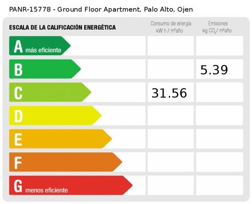Click the más eficiente label
This screenshot has height=204, width=252.
click(x=43, y=50)
